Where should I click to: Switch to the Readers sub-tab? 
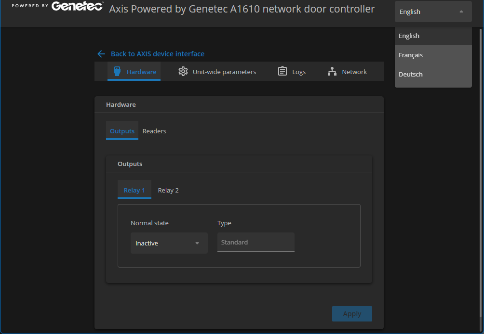(x=154, y=131)
